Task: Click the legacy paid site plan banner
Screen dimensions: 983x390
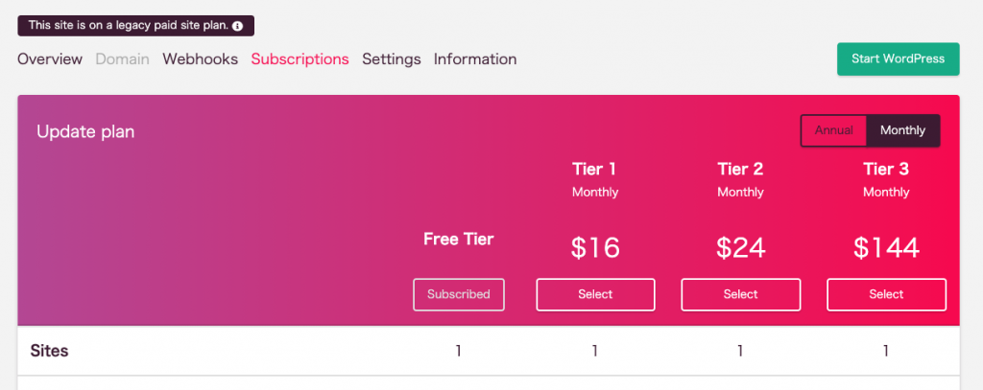Action: click(135, 26)
